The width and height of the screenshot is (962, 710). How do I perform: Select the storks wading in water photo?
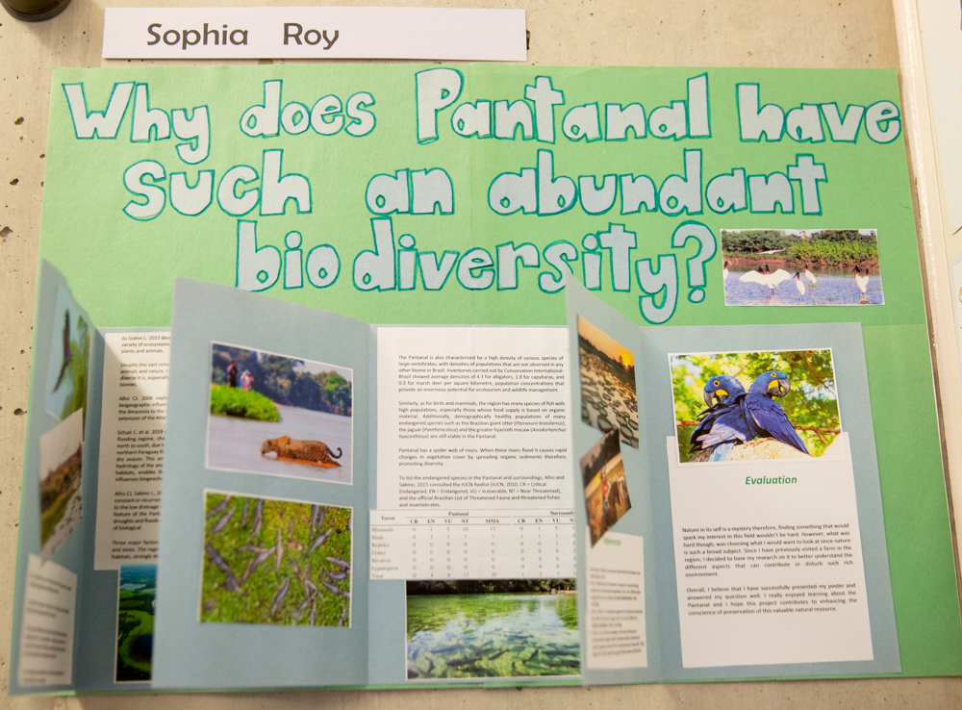(x=800, y=266)
